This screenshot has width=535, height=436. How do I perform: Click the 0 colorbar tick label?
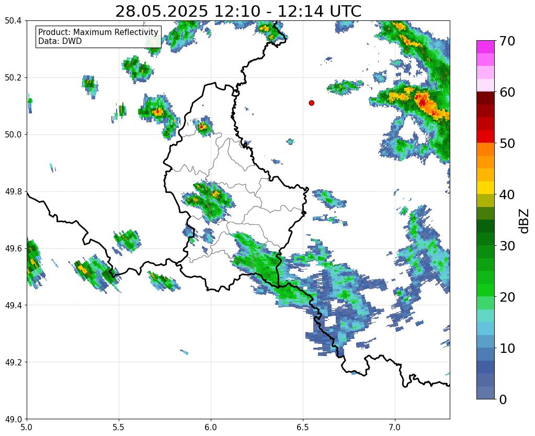(x=503, y=399)
